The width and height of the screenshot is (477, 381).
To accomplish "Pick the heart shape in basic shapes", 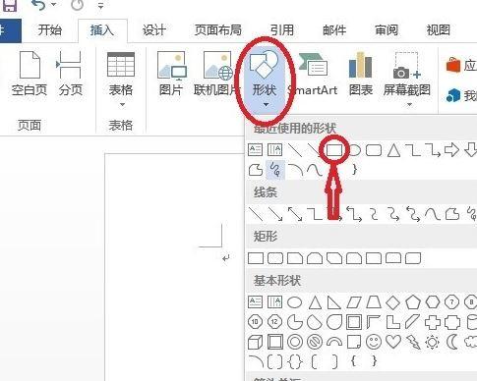I will [393, 342].
